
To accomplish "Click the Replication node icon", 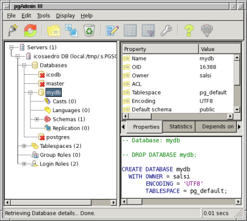I will 48,128.
